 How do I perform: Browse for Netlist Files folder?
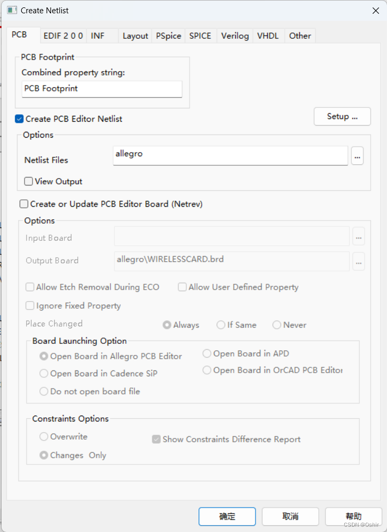coord(357,156)
